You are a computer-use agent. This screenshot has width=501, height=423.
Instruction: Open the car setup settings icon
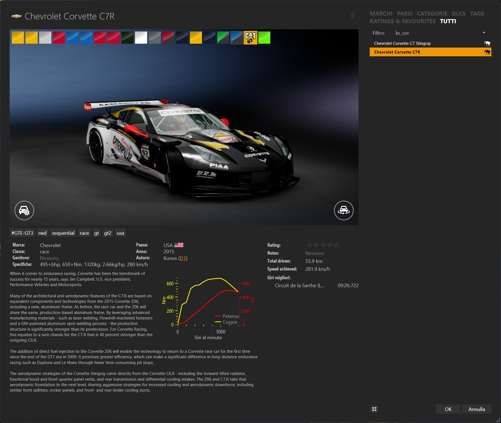24,210
